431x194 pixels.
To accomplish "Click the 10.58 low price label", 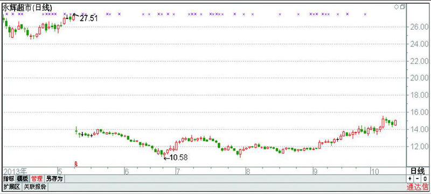I will 179,157.
